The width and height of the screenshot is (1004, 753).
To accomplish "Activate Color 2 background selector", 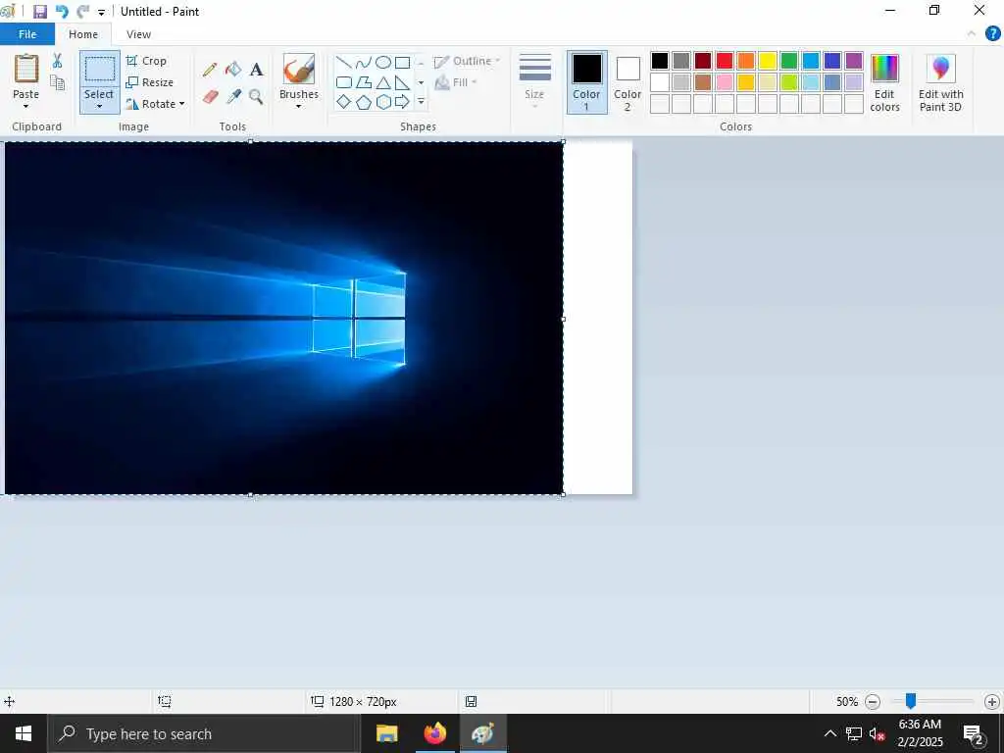I will pyautogui.click(x=627, y=82).
